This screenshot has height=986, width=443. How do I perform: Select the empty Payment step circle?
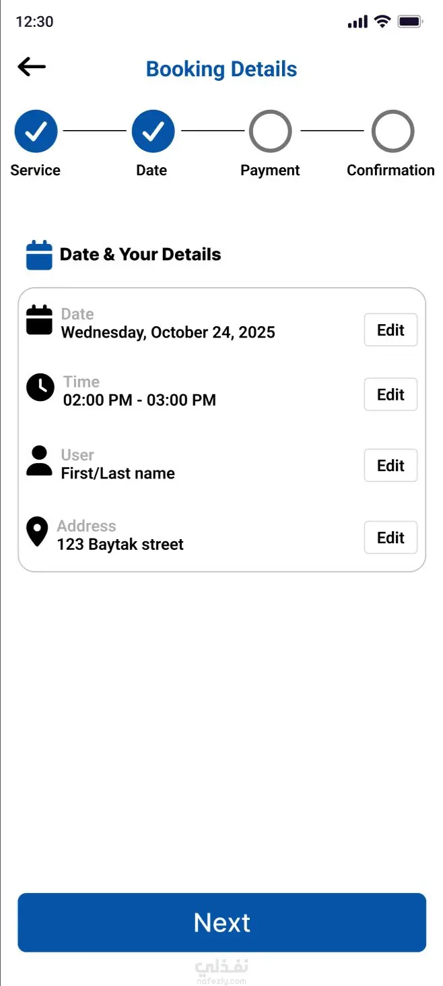click(270, 131)
